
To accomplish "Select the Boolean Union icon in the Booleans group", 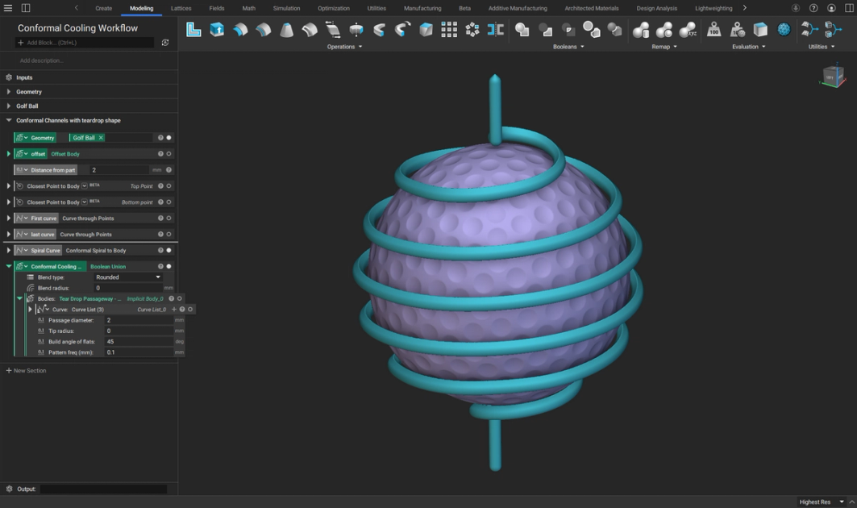I will (522, 28).
